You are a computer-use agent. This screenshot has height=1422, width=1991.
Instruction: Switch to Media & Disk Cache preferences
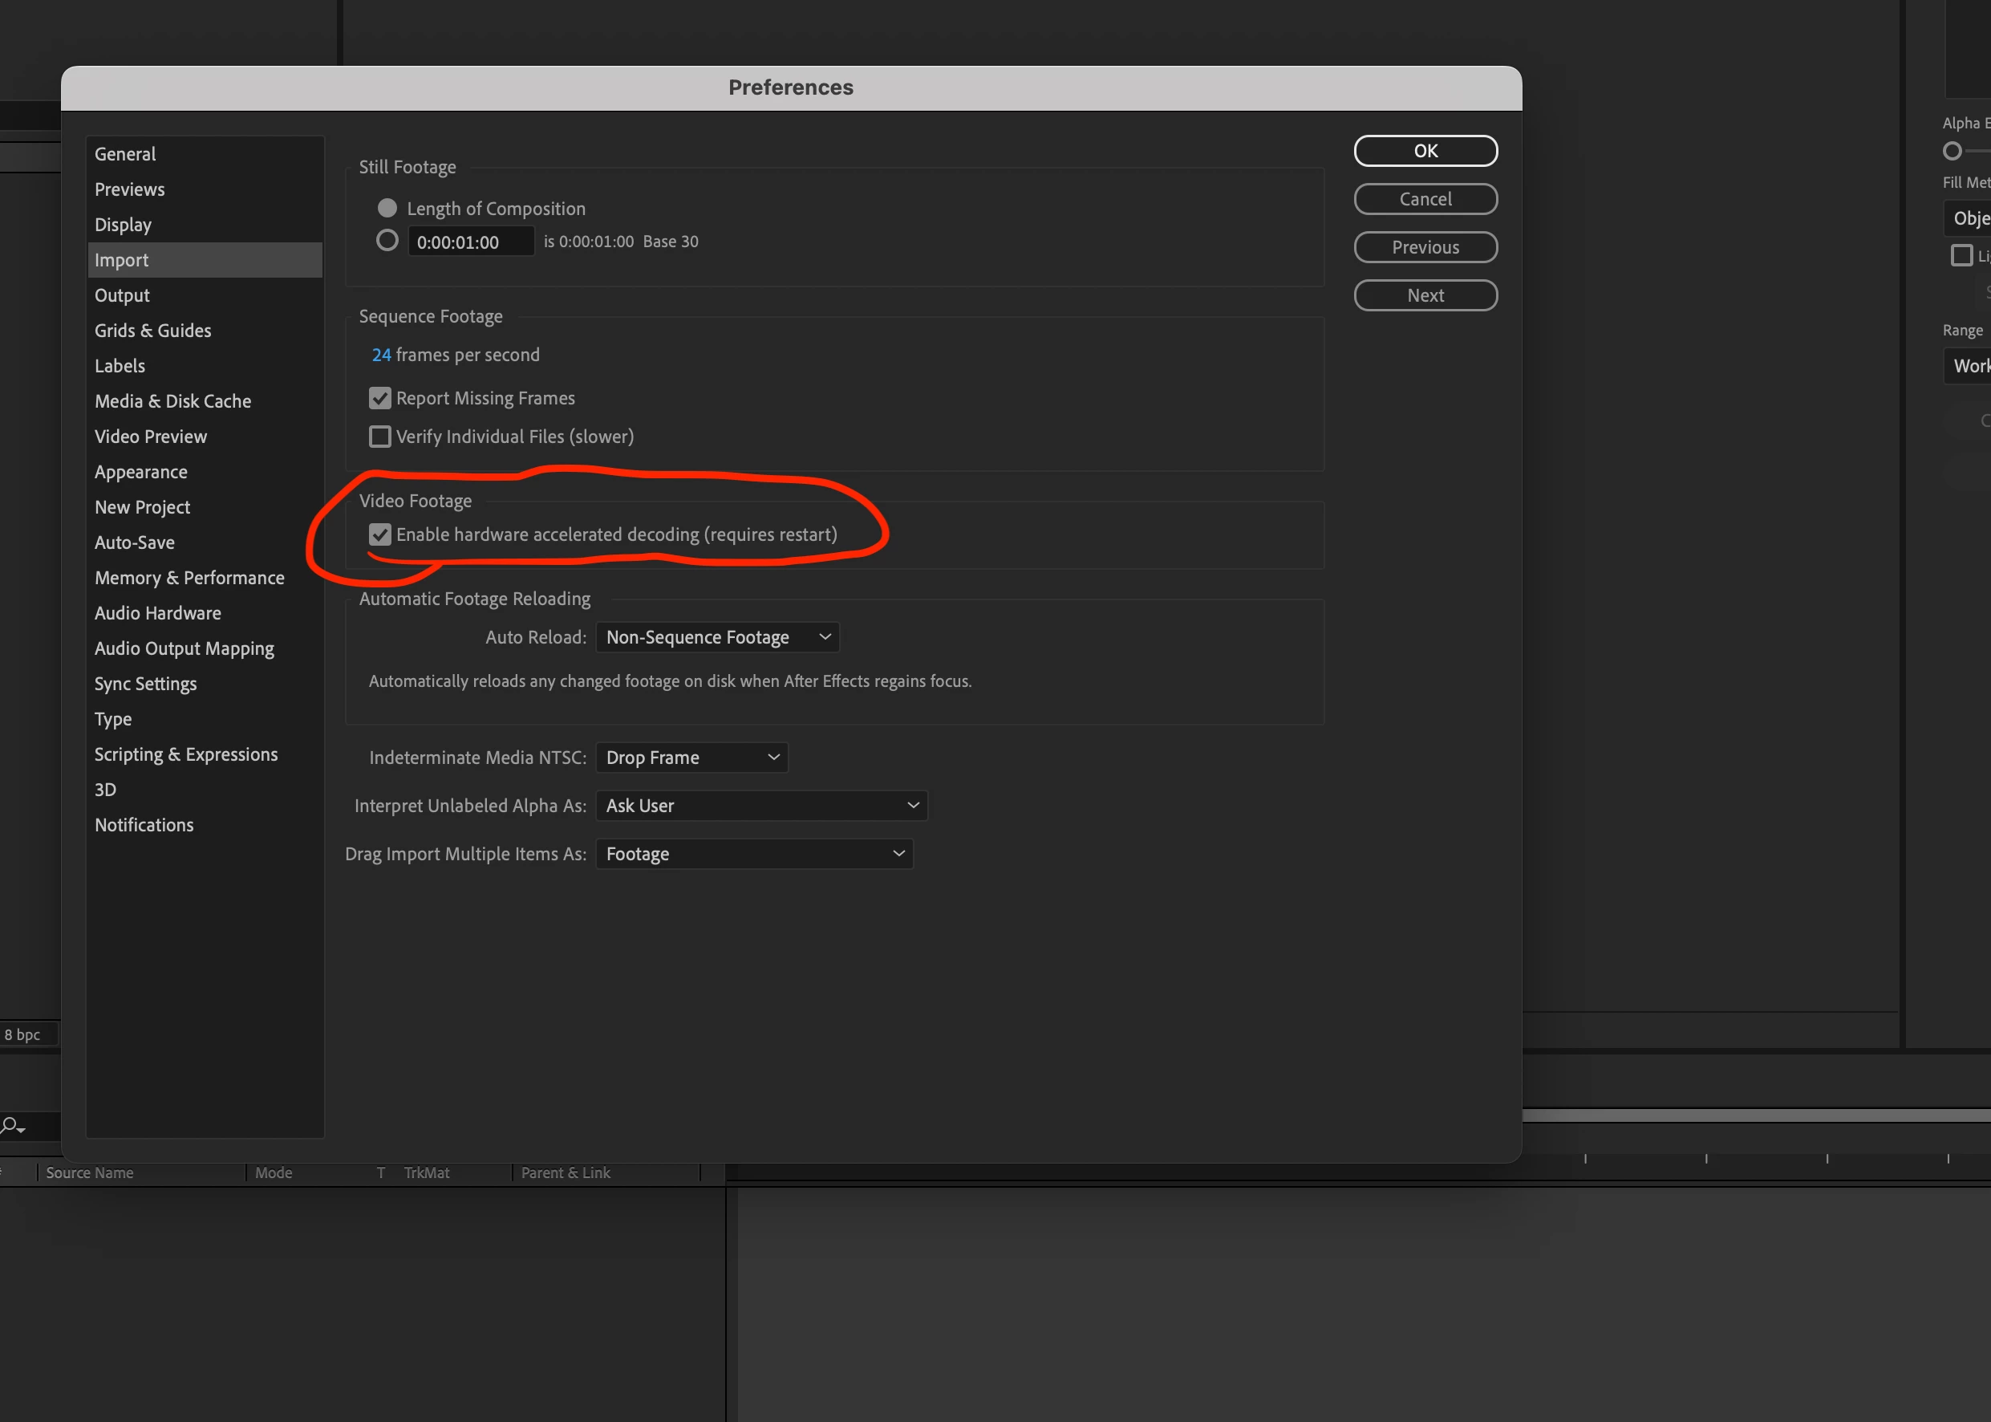pyautogui.click(x=172, y=401)
